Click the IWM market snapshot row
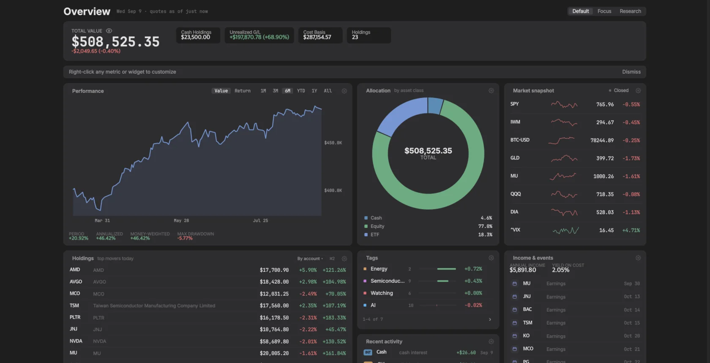This screenshot has height=363, width=710. 575,122
